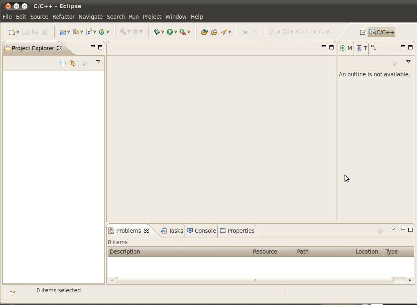This screenshot has height=305, width=417.
Task: Open the Help menu
Action: (197, 17)
